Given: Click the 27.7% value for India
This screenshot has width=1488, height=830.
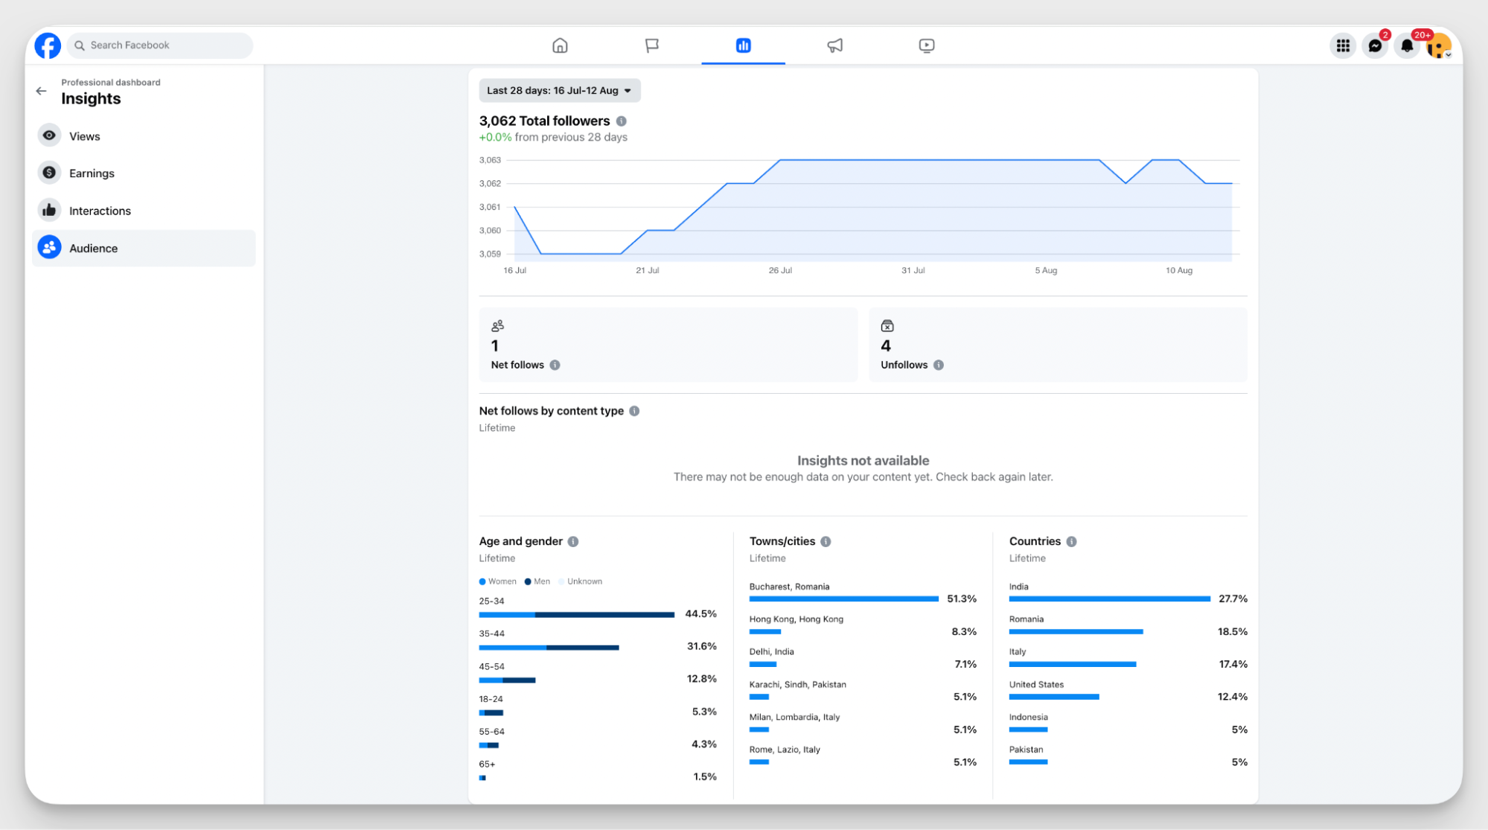Looking at the screenshot, I should (1233, 598).
